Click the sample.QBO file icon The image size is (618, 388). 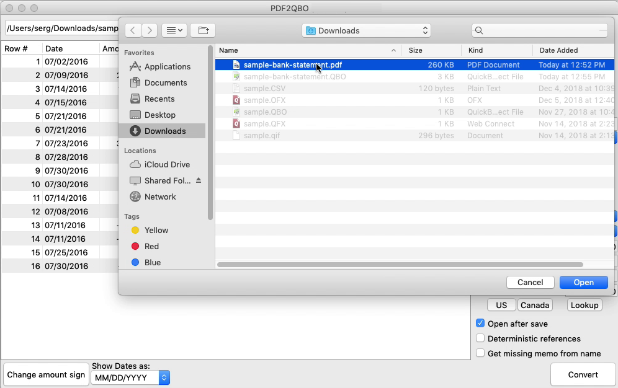pyautogui.click(x=236, y=112)
